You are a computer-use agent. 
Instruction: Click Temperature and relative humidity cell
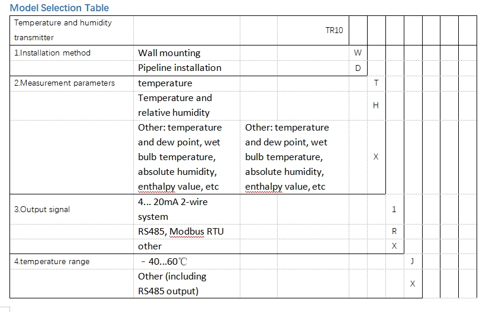[175, 105]
